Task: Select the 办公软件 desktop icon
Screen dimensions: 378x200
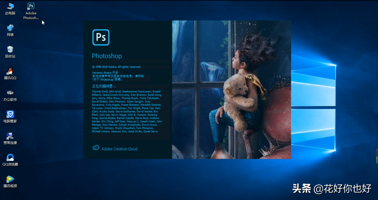Action: [10, 95]
